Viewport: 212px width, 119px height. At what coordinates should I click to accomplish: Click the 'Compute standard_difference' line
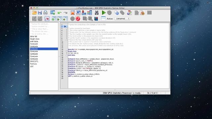[x=91, y=63]
